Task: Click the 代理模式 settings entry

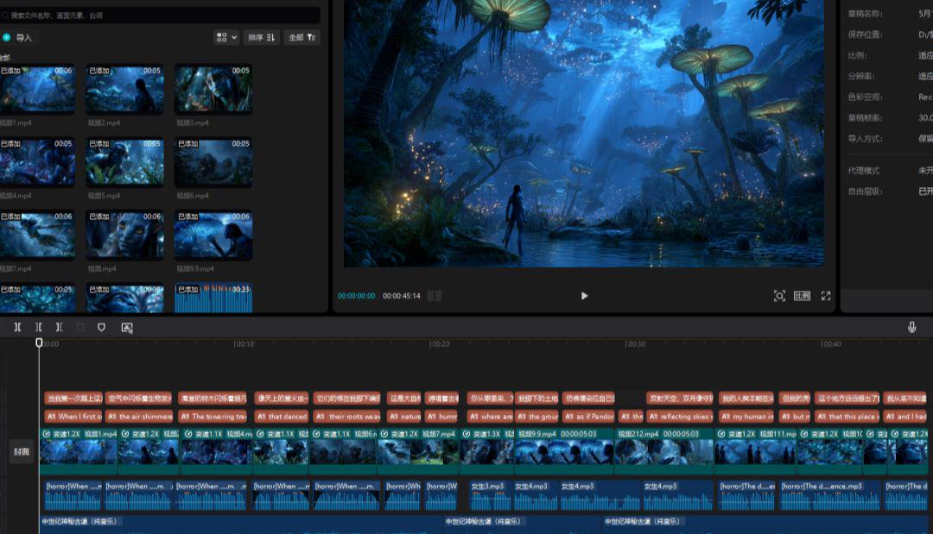Action: (864, 171)
